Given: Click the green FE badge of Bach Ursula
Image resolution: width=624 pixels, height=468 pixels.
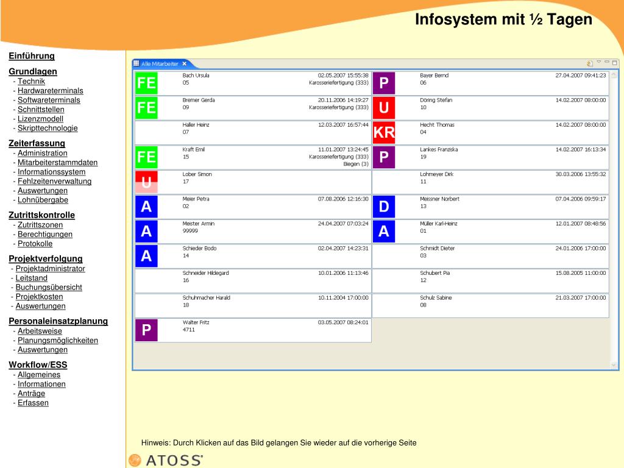Looking at the screenshot, I should [x=146, y=83].
